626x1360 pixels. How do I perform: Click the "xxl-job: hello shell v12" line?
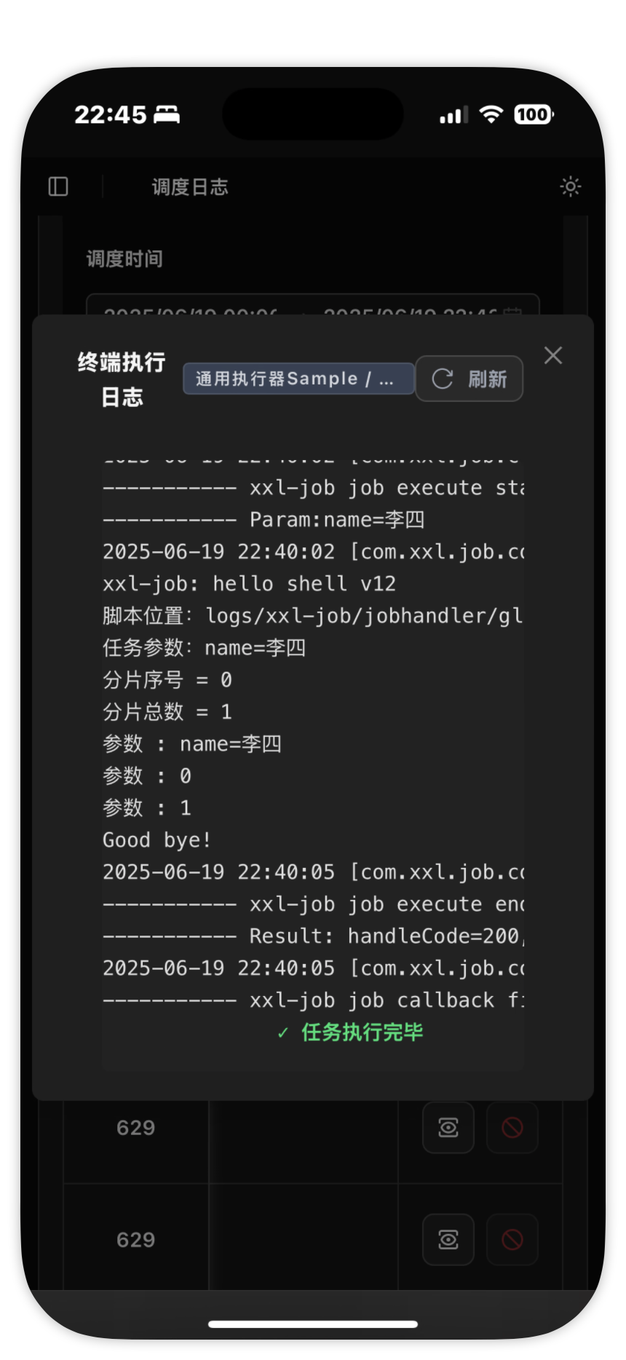point(249,584)
